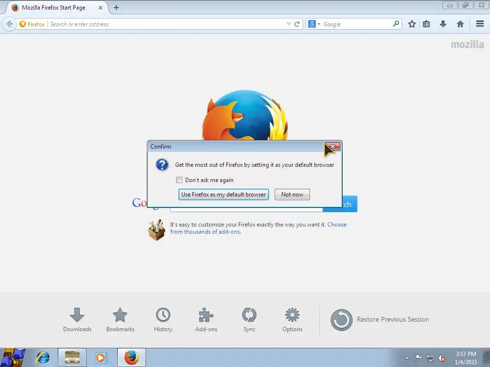Open Sync shortcut on start page
The width and height of the screenshot is (490, 367).
(x=249, y=320)
